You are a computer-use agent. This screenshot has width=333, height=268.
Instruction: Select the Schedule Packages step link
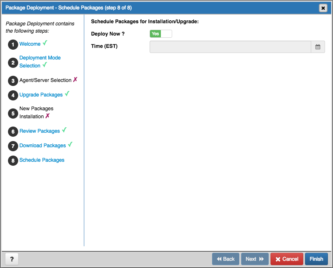coord(42,160)
